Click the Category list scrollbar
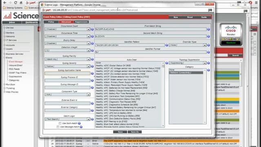The height and width of the screenshot is (147, 261). (x=205, y=96)
